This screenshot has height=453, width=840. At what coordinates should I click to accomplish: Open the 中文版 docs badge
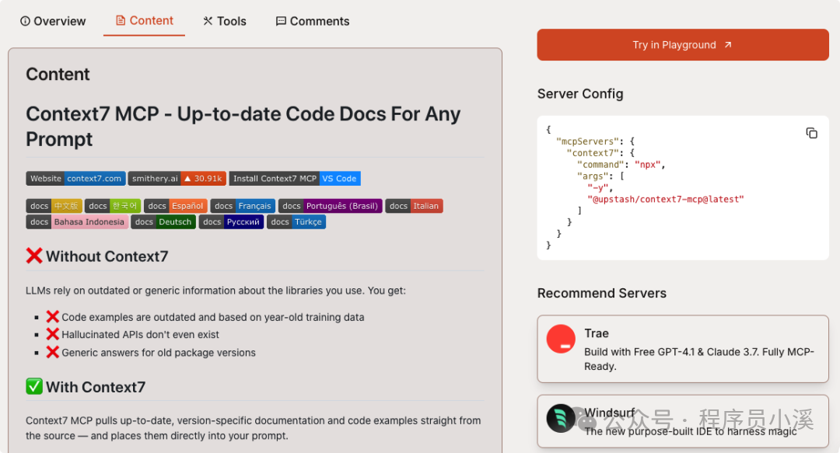(54, 206)
